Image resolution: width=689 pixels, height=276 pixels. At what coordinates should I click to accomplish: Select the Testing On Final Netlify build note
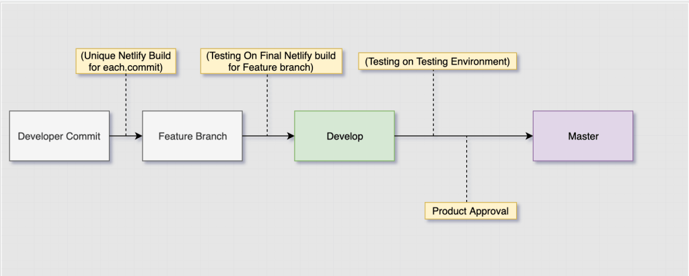(x=268, y=62)
